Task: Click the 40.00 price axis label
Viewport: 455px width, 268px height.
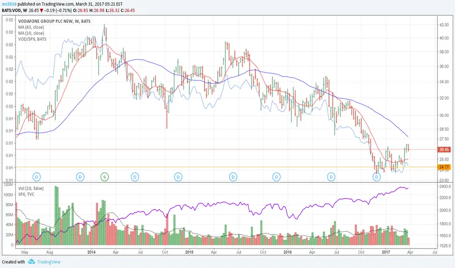Action: 444,38
